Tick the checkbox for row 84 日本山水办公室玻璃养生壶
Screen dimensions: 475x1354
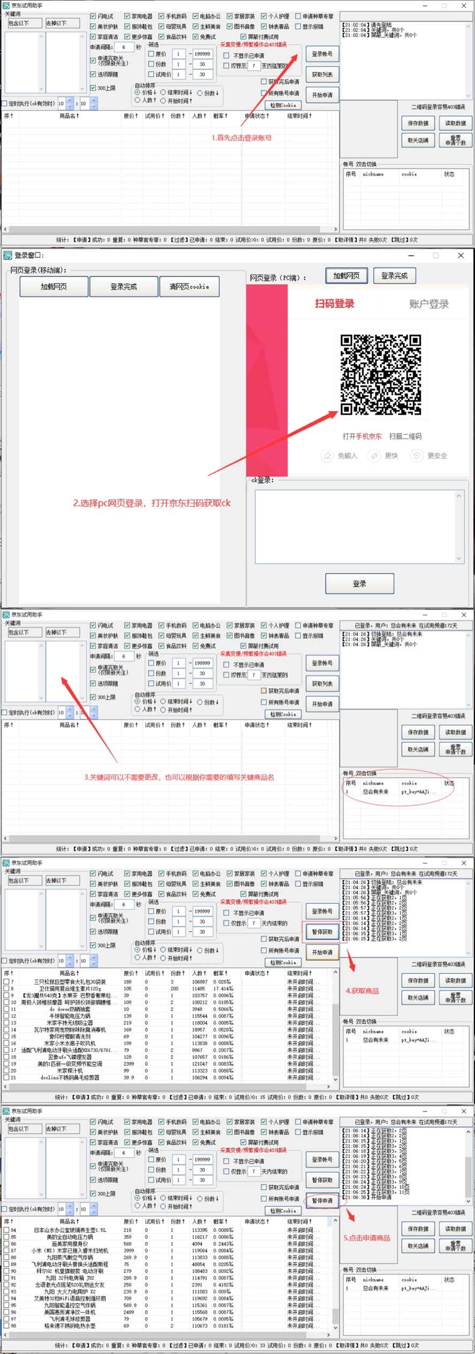[x=6, y=1230]
